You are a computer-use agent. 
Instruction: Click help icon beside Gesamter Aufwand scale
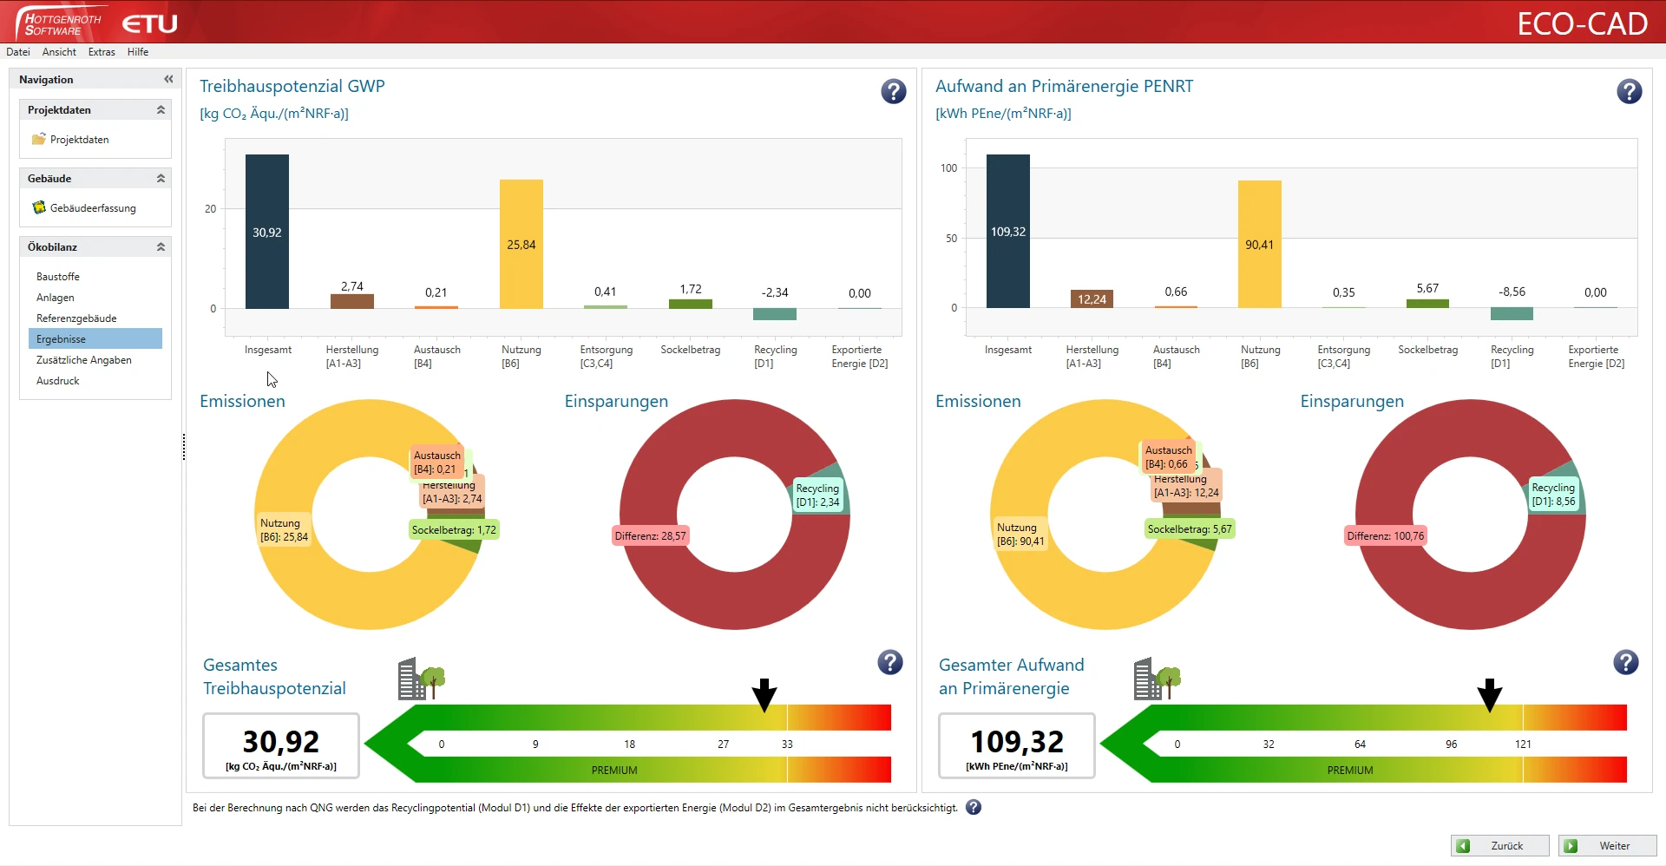pyautogui.click(x=1625, y=662)
